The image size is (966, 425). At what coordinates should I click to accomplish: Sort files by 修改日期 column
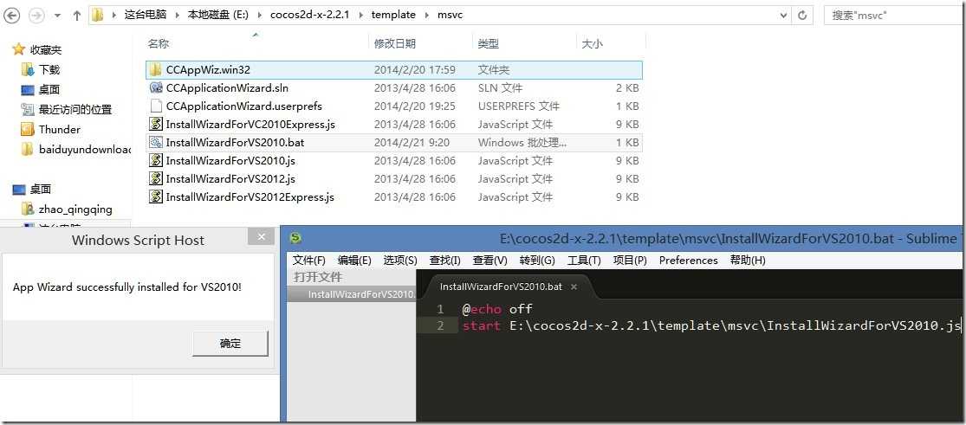click(x=395, y=44)
